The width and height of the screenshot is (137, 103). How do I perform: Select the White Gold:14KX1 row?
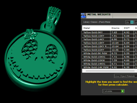click(110, 64)
